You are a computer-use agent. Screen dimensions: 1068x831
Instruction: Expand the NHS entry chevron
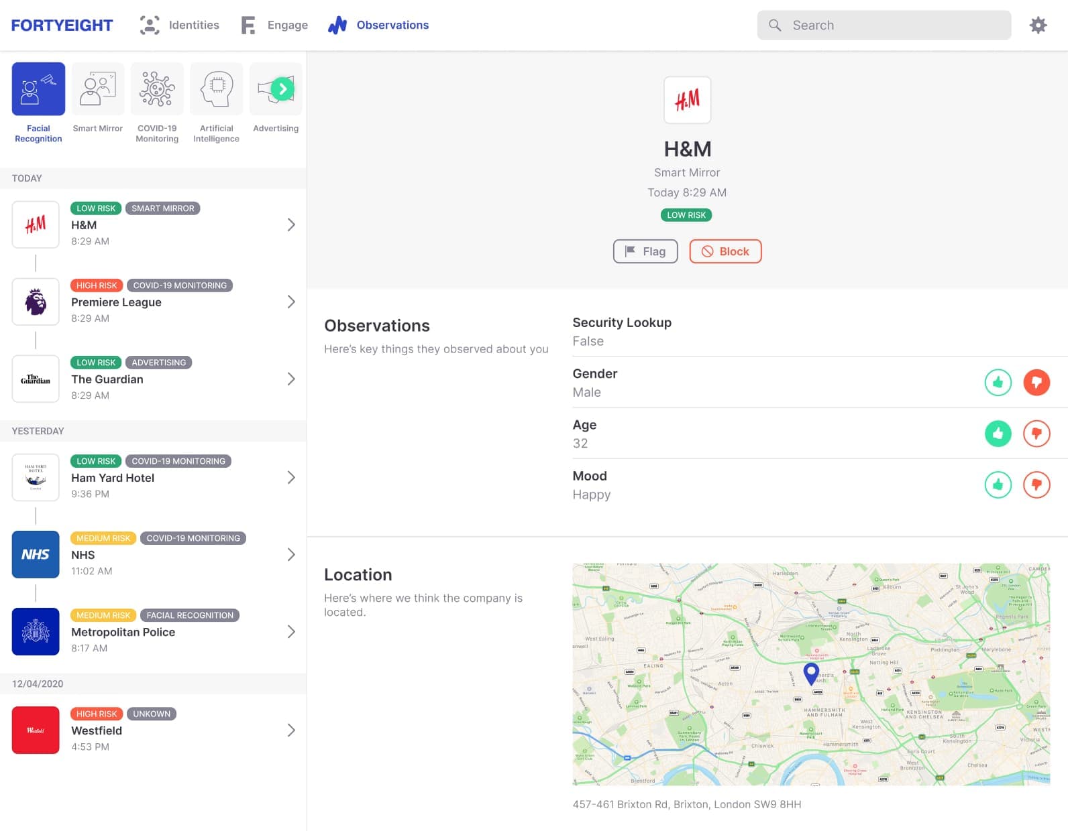point(291,554)
